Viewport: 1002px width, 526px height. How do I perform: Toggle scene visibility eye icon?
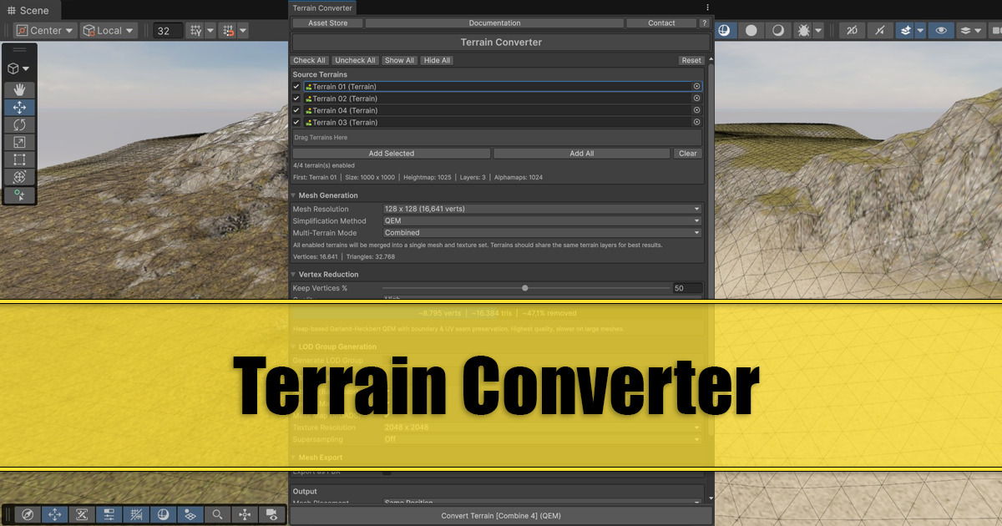click(941, 30)
